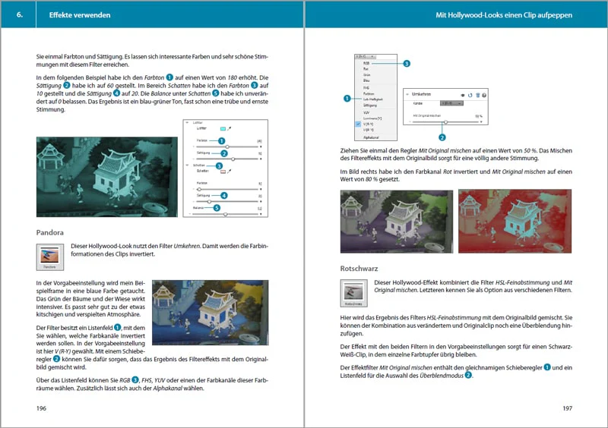
Task: Click the eye icon in Umkehren panel
Action: tap(463, 96)
